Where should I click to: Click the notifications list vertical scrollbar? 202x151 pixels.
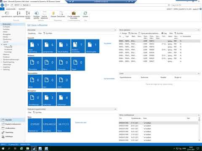[199, 129]
